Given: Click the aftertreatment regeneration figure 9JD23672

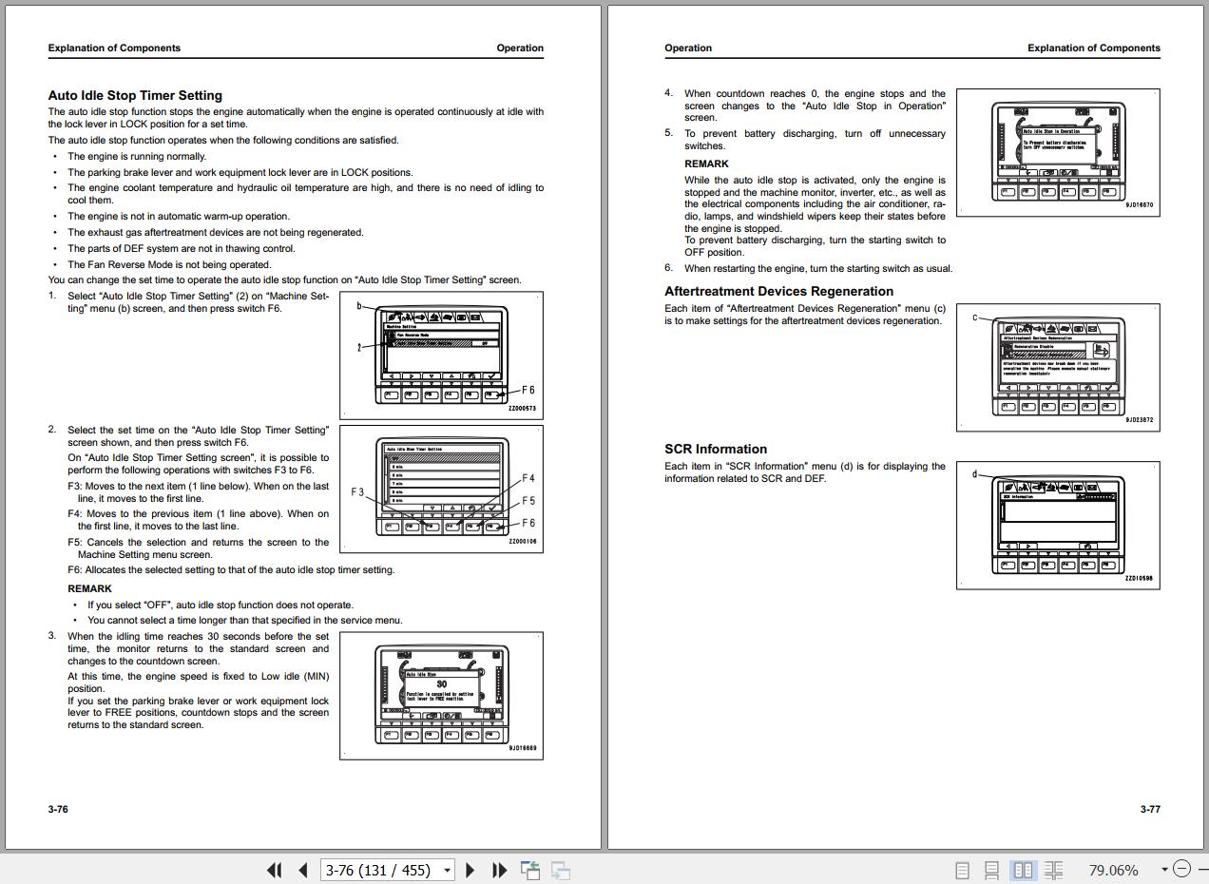Looking at the screenshot, I should pos(1058,367).
